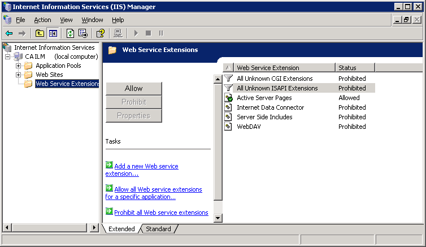Click Prohibit all Web service extensions link
This screenshot has width=426, height=247.
161,213
